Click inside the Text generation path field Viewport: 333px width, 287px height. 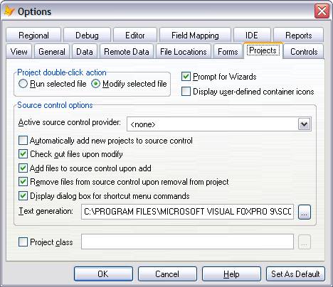click(187, 212)
